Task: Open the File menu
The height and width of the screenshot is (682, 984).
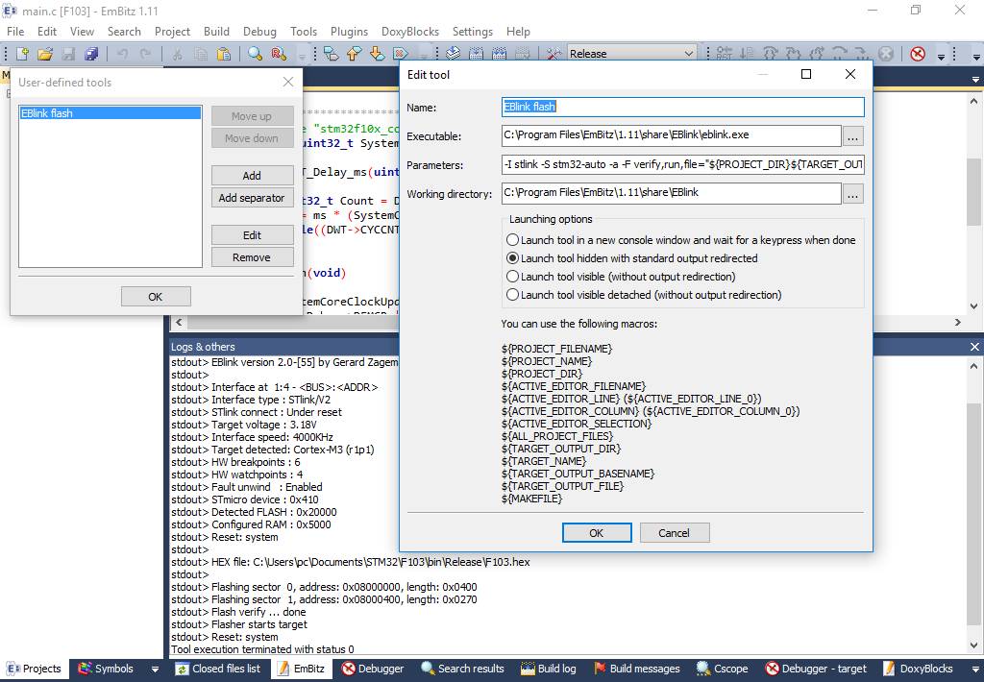Action: coord(15,32)
